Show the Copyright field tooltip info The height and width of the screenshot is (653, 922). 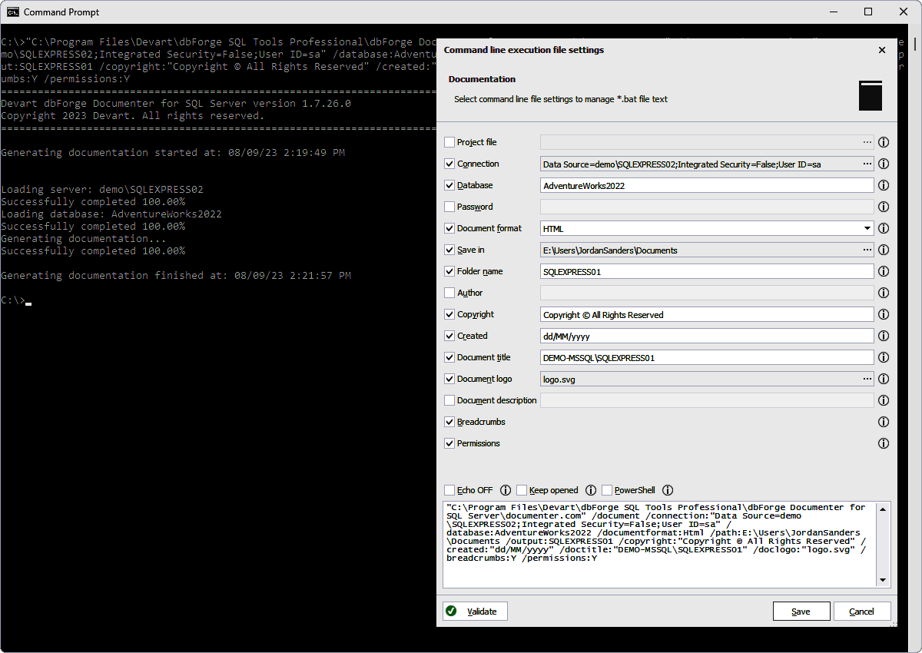[x=883, y=314]
